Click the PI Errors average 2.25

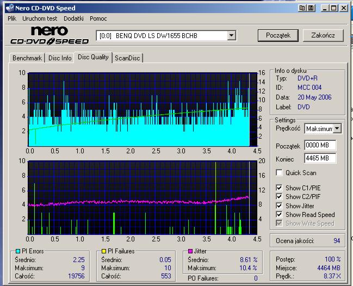click(x=78, y=260)
